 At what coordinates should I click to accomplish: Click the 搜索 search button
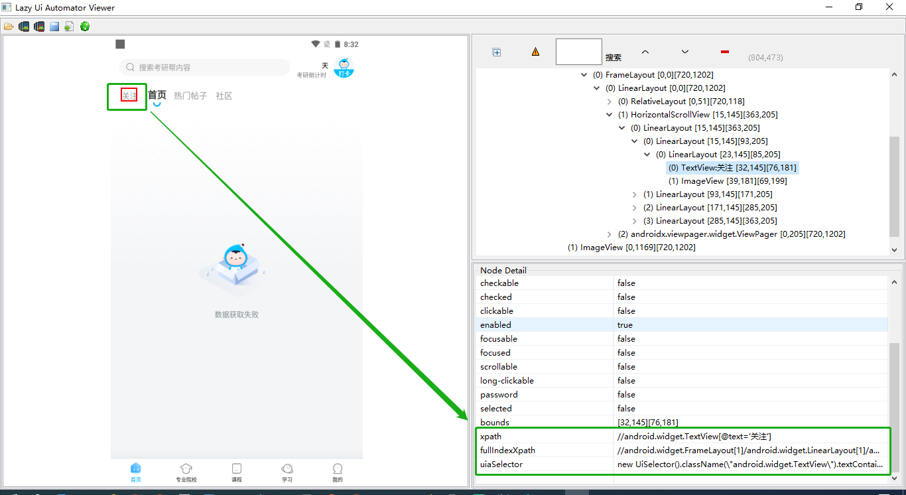(614, 56)
